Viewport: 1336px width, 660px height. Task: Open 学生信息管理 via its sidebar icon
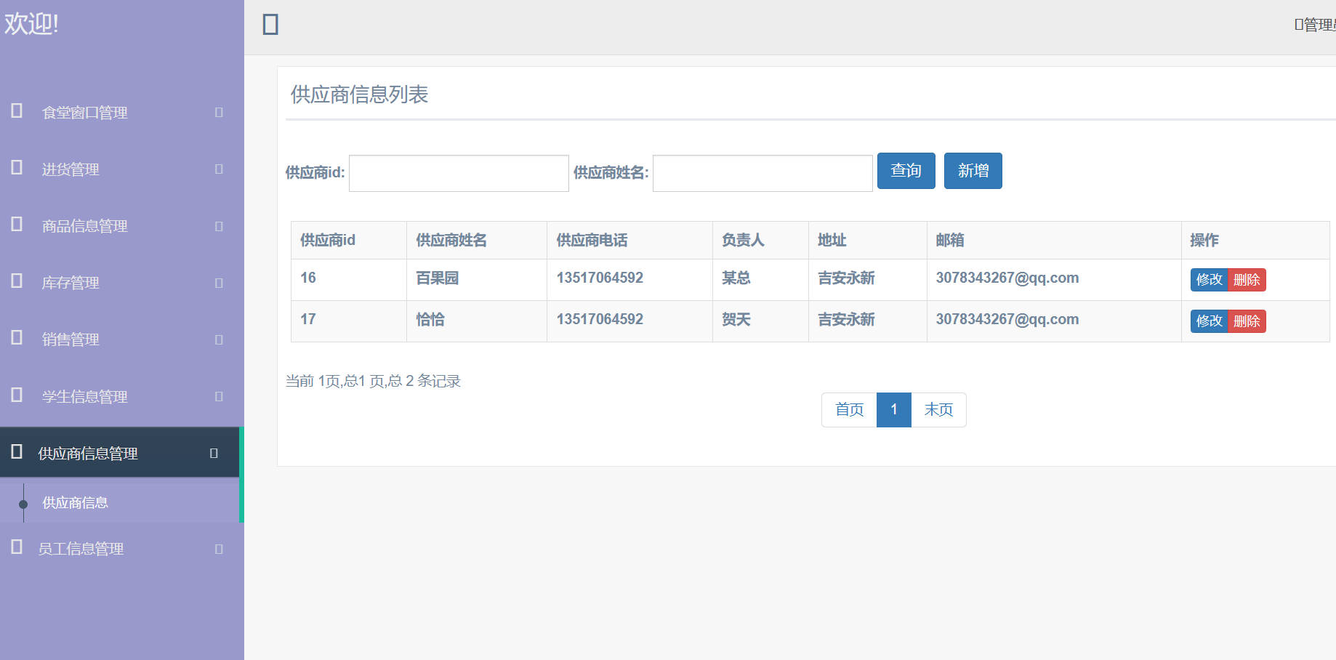click(x=16, y=396)
